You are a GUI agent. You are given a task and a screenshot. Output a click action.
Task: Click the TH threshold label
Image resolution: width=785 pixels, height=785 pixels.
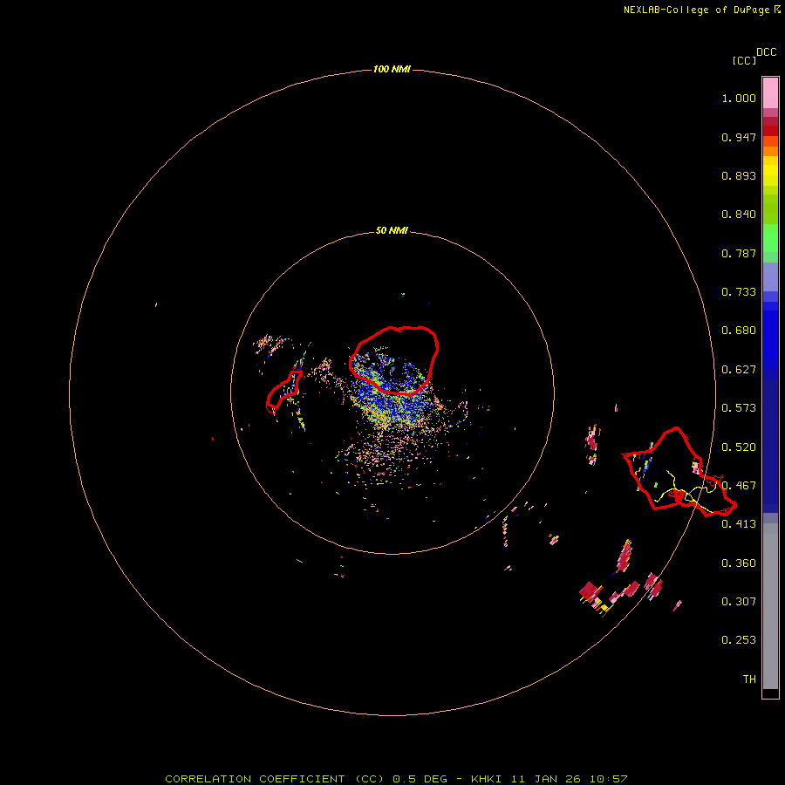tap(749, 679)
